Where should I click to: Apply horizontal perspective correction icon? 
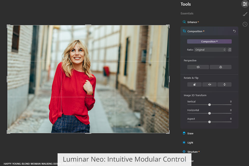198,67
